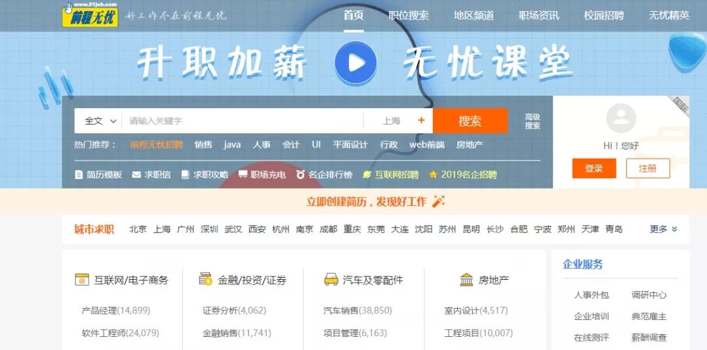The width and height of the screenshot is (707, 350).
Task: Click hot keyword 房地产
Action: [470, 145]
